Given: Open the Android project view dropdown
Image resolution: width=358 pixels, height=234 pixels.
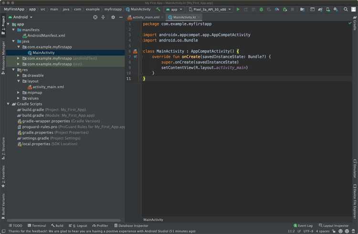Looking at the screenshot, I should point(23,17).
